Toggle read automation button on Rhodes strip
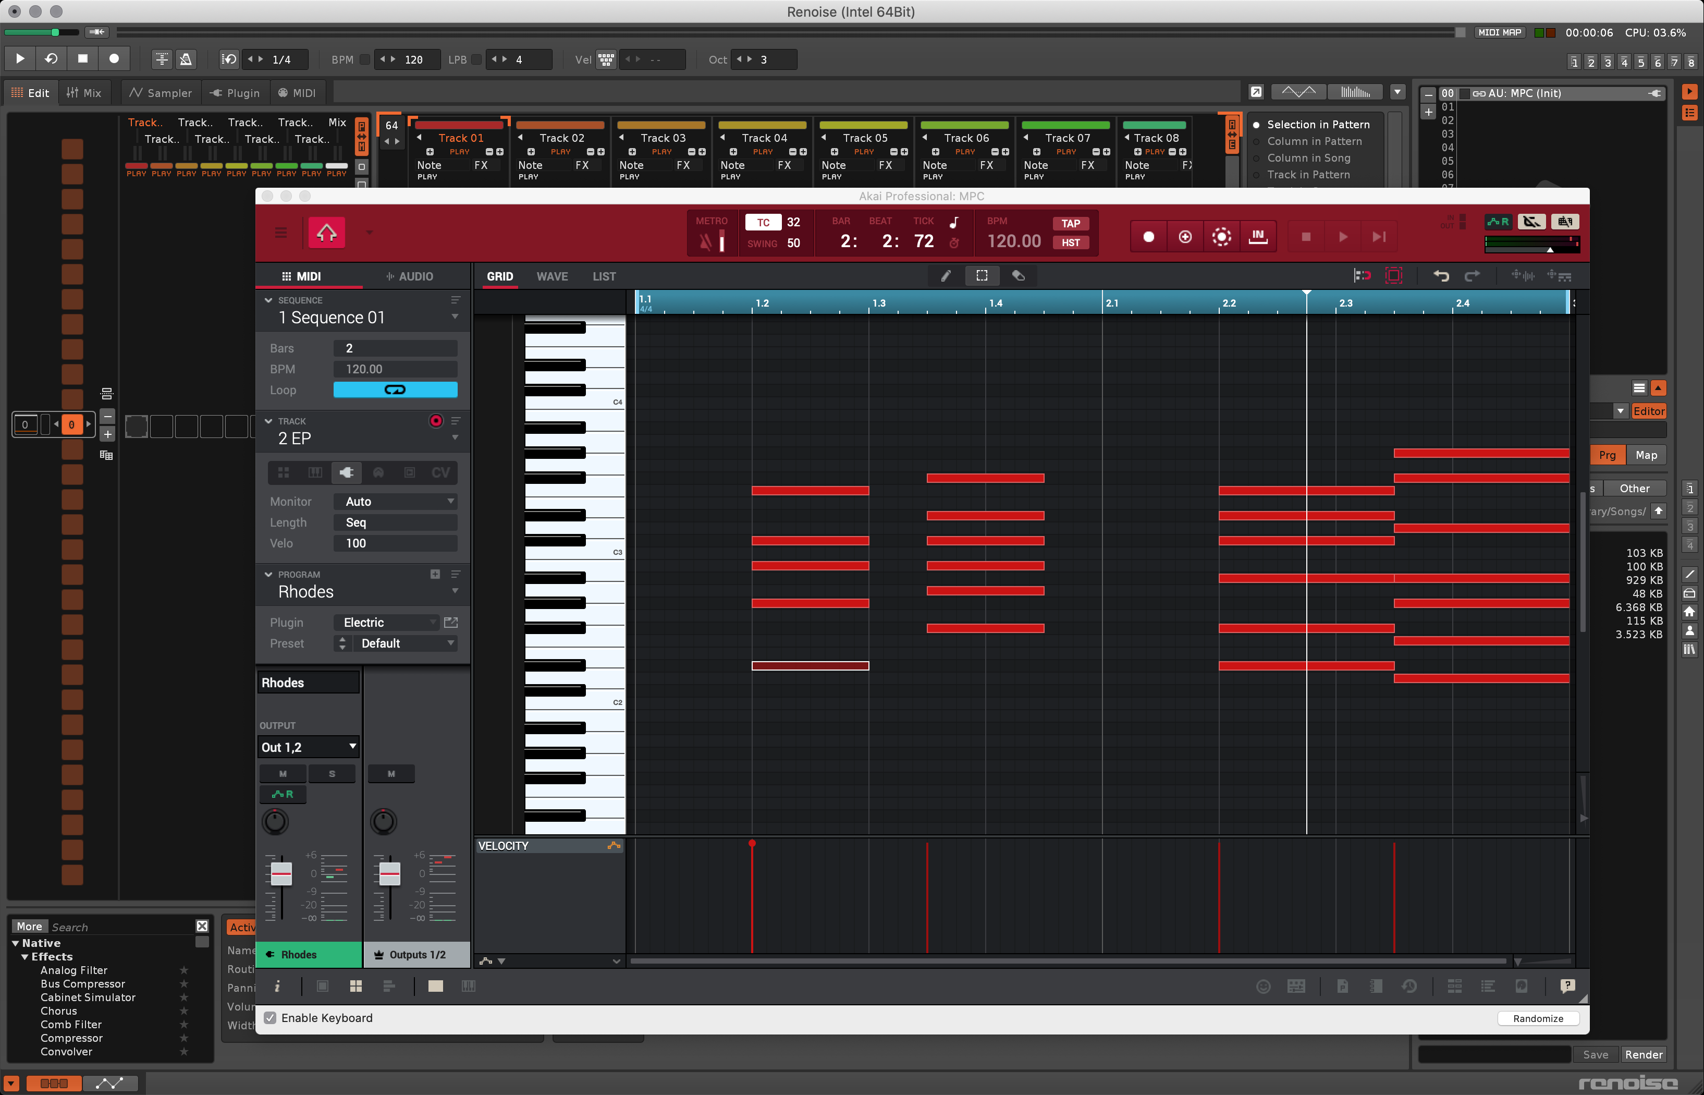 [x=283, y=794]
